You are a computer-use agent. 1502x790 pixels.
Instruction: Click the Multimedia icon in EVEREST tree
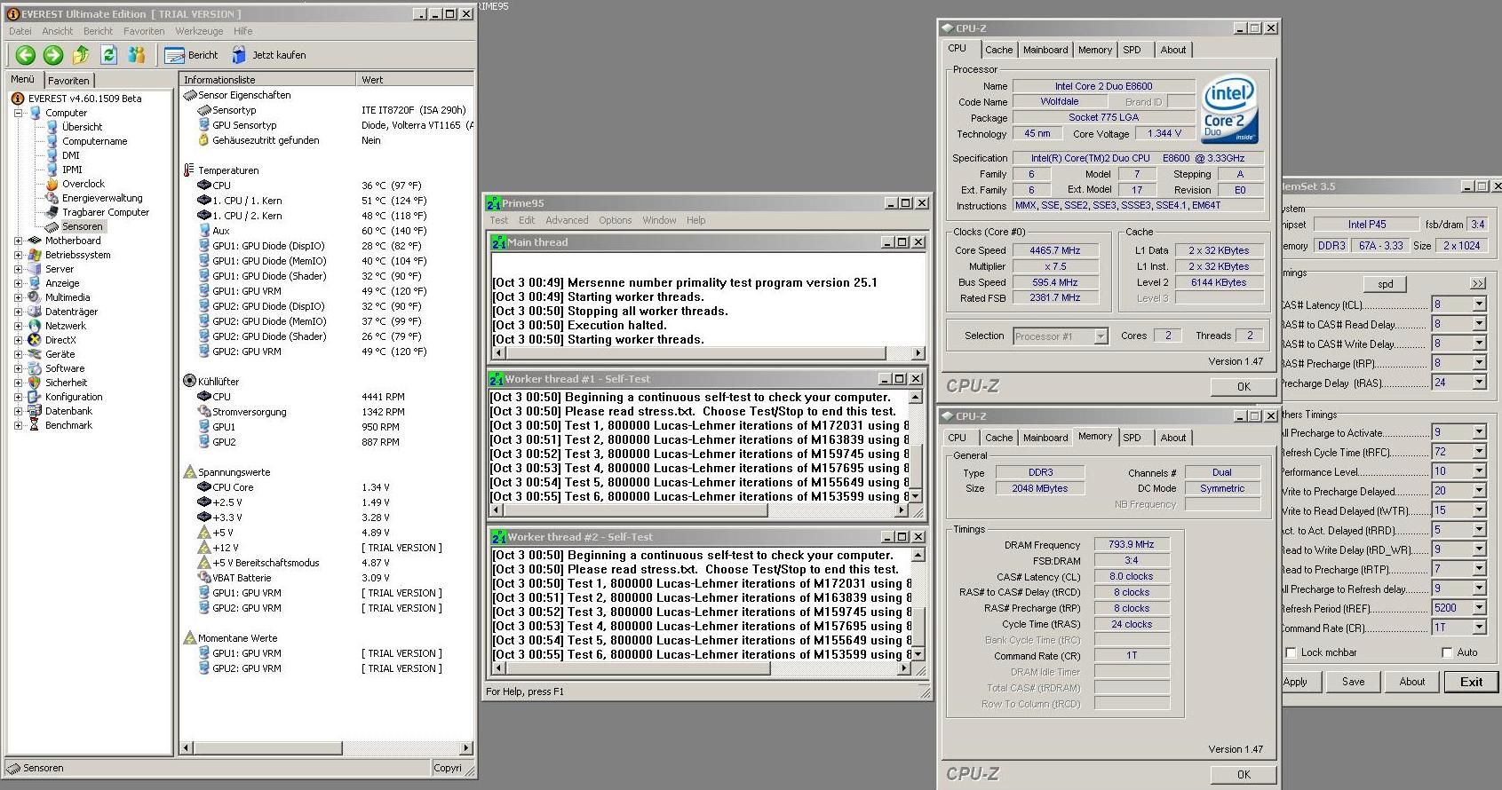pos(35,297)
